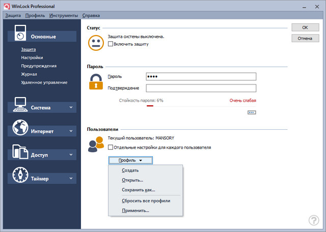Open the Профиль dropdown button
This screenshot has width=326, height=232.
(130, 160)
